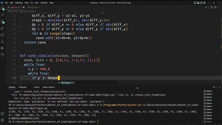Open the Extensions view

(x=2, y=35)
